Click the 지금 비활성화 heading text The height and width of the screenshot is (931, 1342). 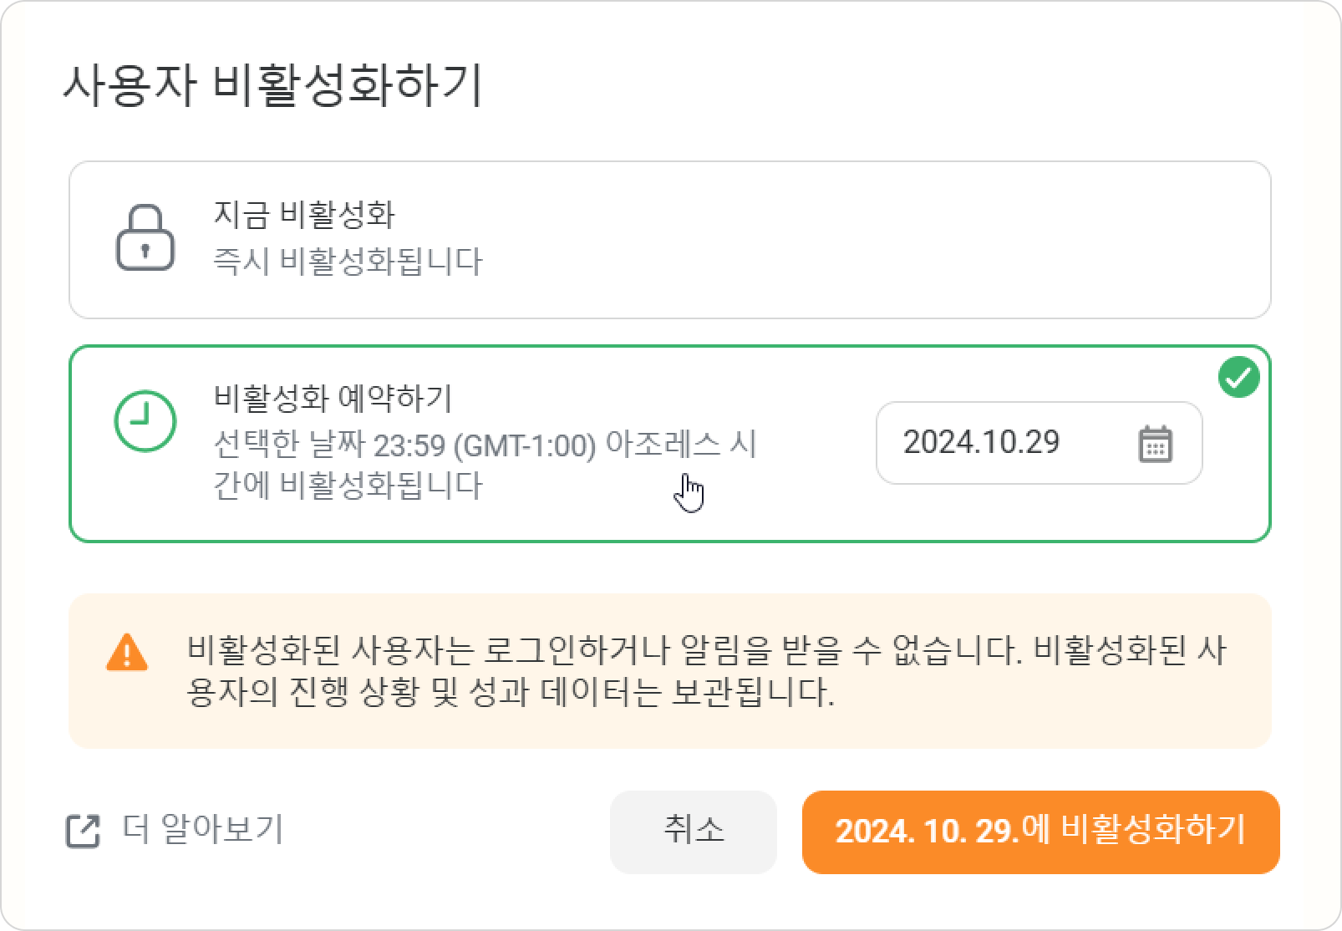coord(304,215)
